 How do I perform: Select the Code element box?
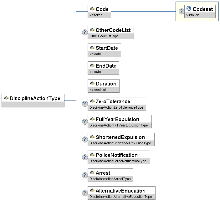[99, 9]
